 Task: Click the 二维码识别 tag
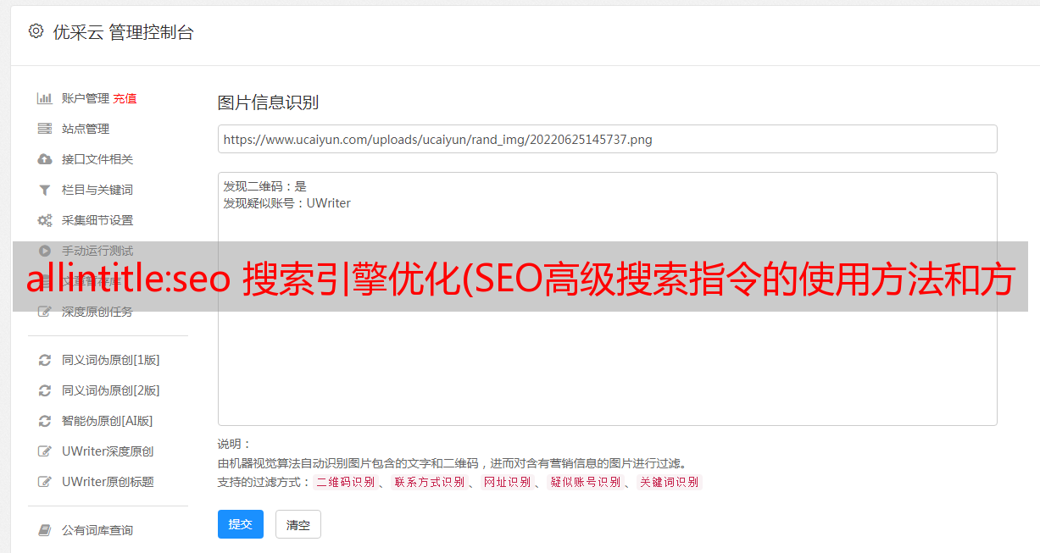[x=345, y=482]
